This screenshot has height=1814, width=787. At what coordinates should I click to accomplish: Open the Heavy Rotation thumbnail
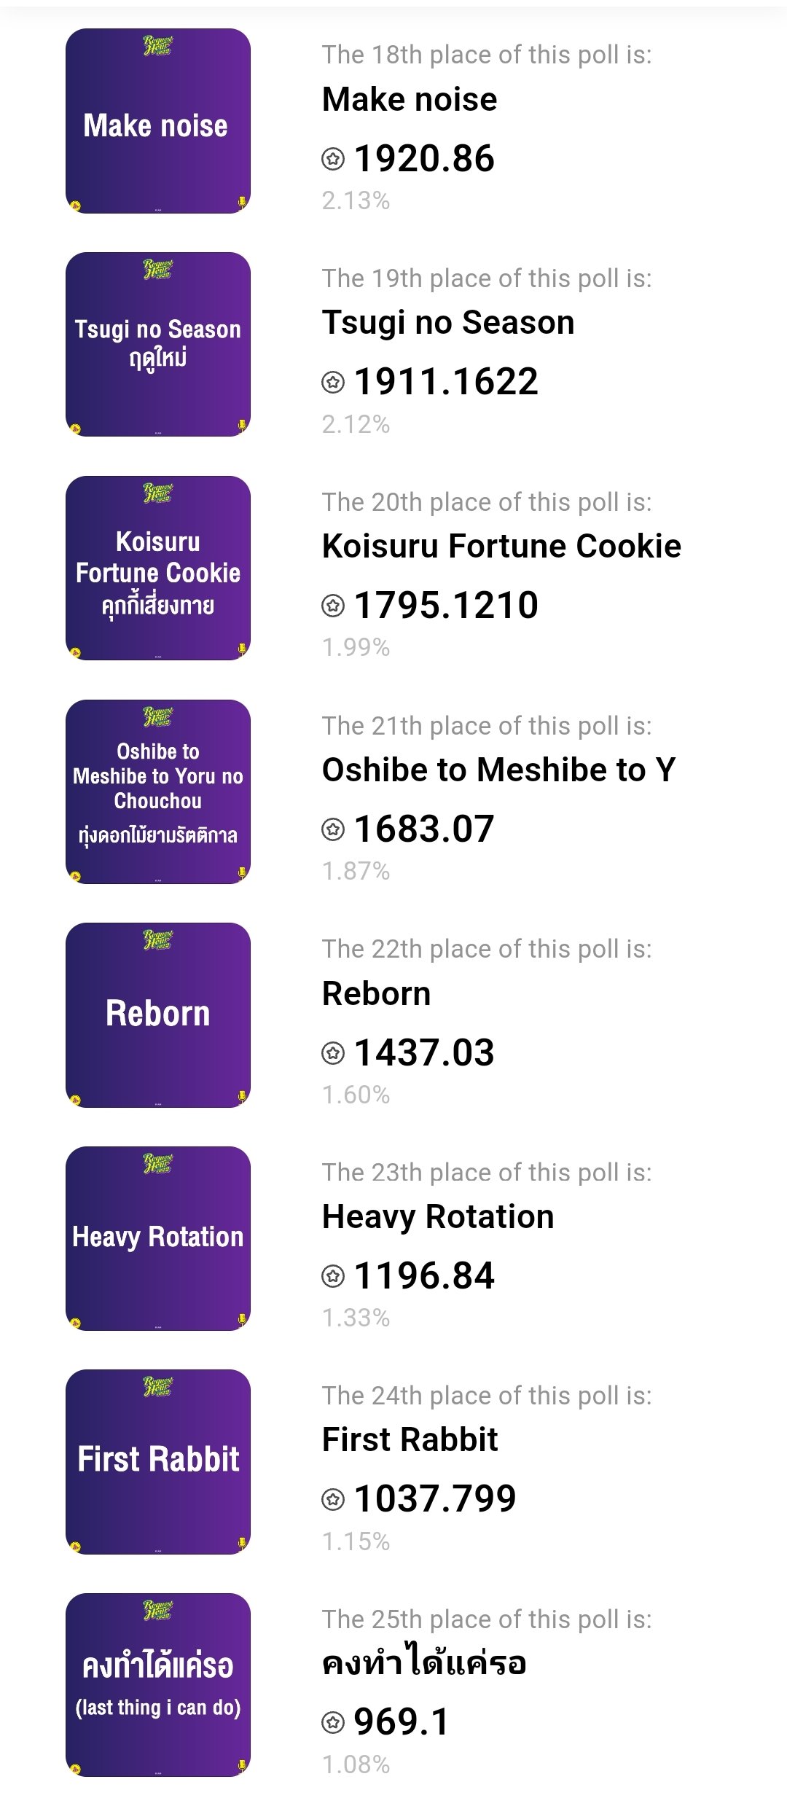click(158, 1239)
